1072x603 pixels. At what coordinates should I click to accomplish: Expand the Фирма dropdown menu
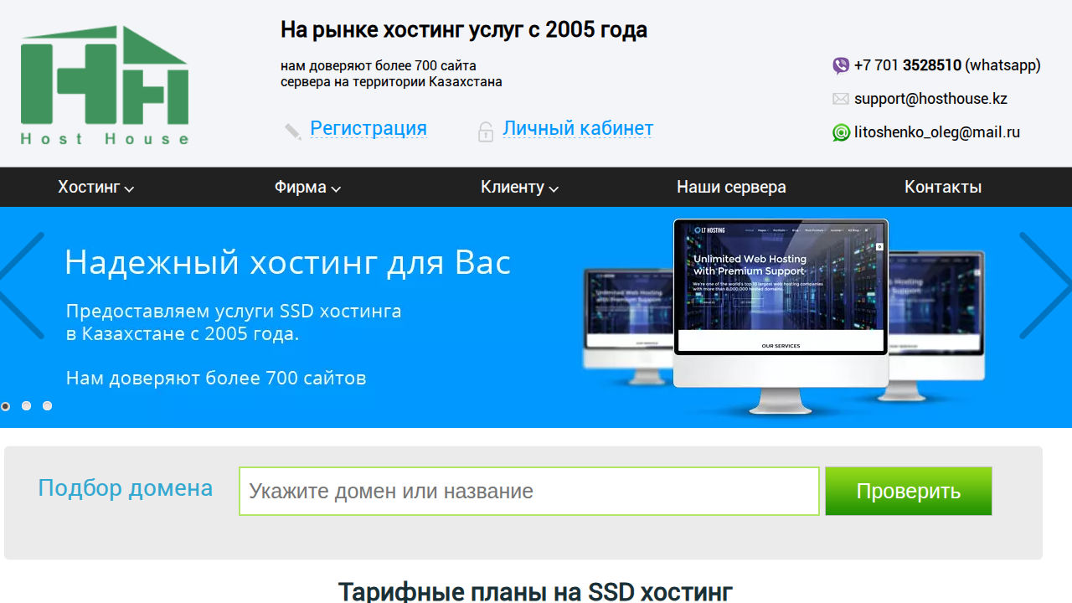[307, 187]
